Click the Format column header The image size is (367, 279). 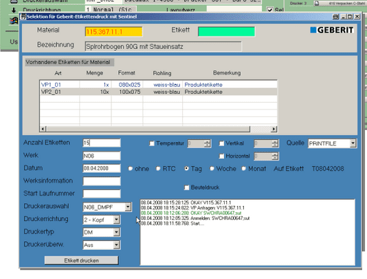tap(126, 73)
